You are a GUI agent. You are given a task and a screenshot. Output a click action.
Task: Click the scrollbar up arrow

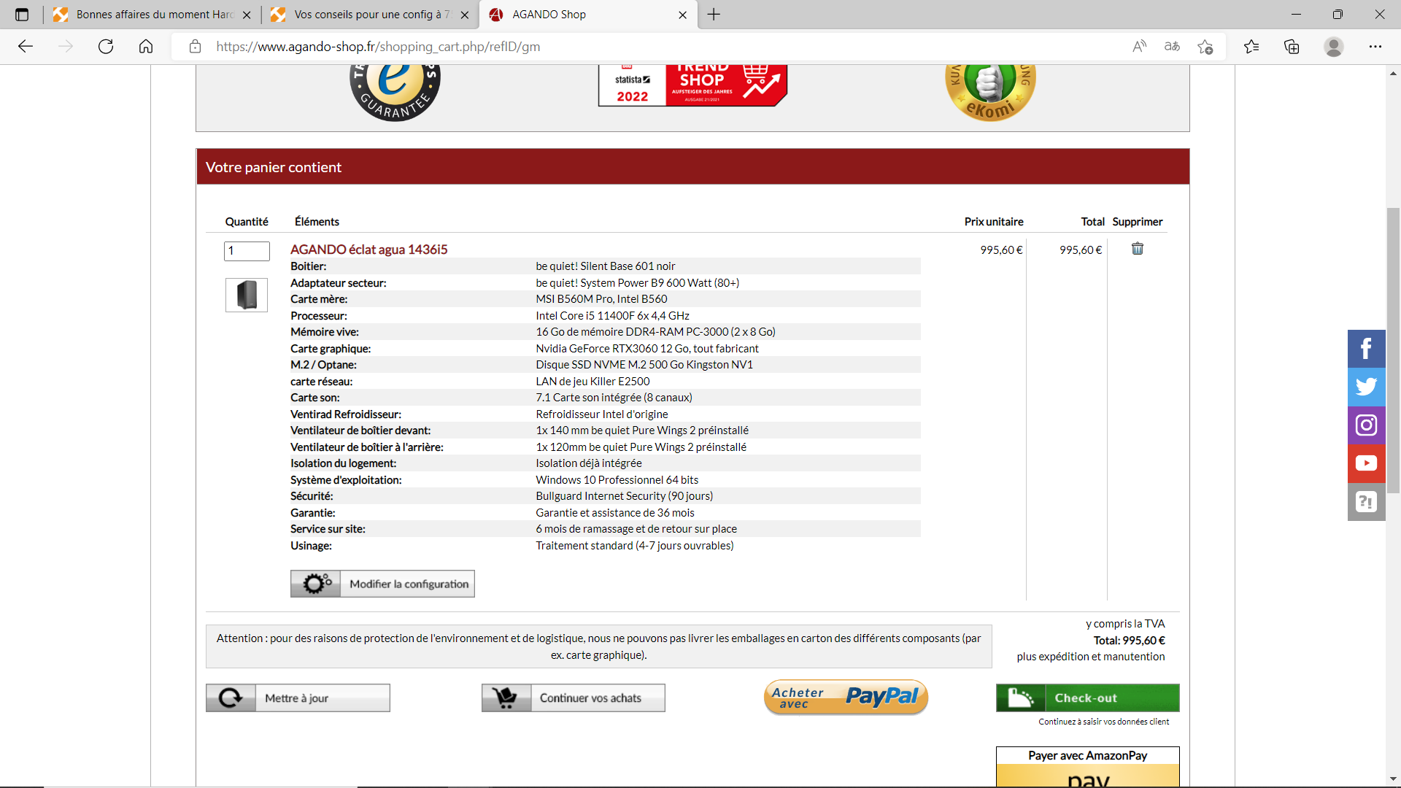(x=1393, y=73)
